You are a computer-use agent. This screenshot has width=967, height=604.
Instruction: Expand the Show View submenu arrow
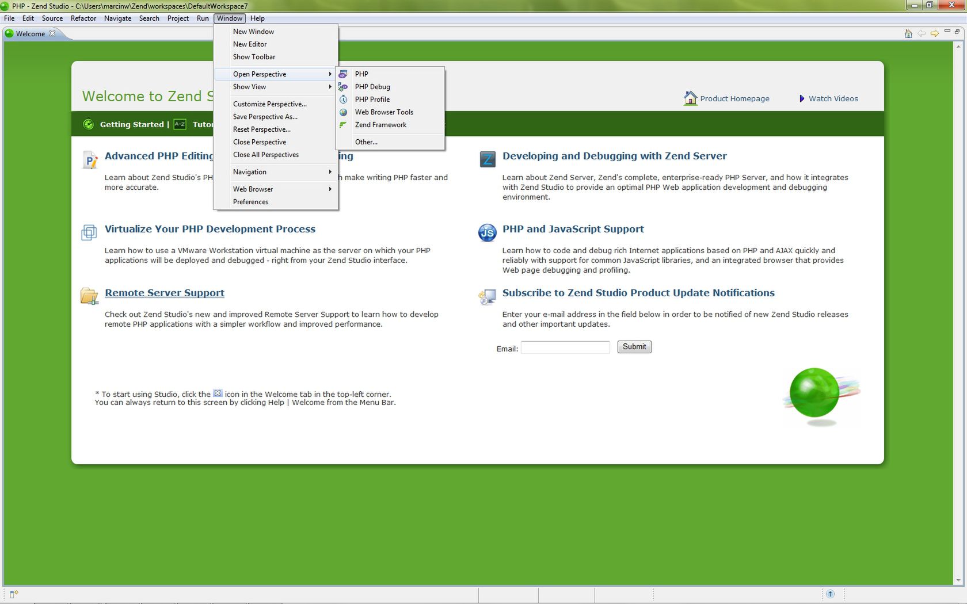coord(330,87)
